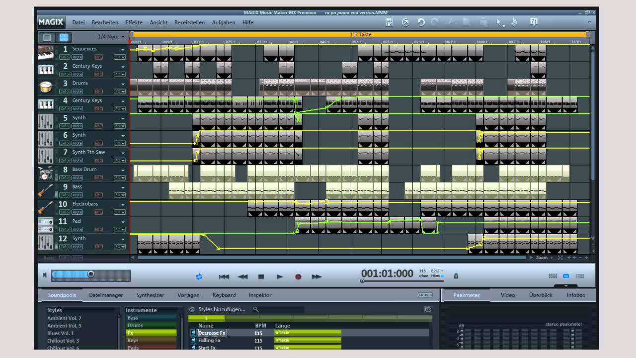
Task: Open the Bereitstellen menu
Action: (189, 22)
